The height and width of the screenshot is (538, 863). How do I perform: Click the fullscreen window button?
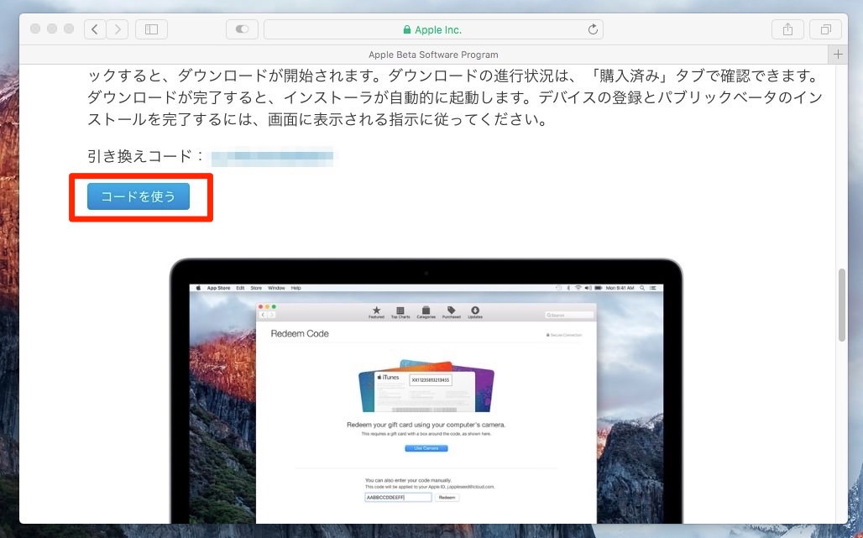click(69, 29)
